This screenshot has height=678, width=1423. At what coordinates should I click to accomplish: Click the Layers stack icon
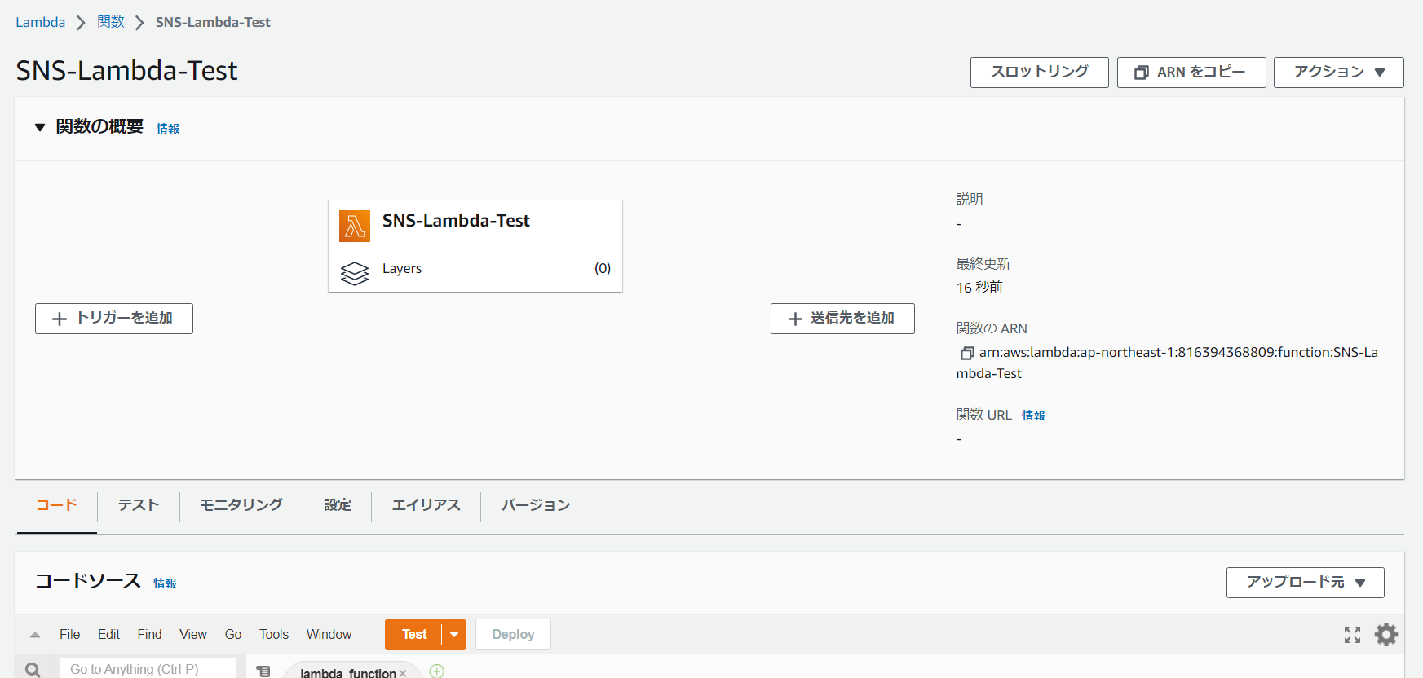pyautogui.click(x=355, y=273)
